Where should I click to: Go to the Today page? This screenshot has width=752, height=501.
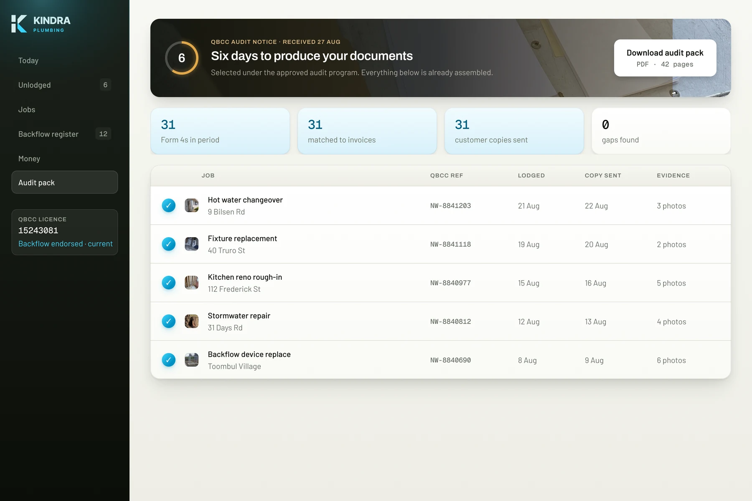click(x=65, y=61)
